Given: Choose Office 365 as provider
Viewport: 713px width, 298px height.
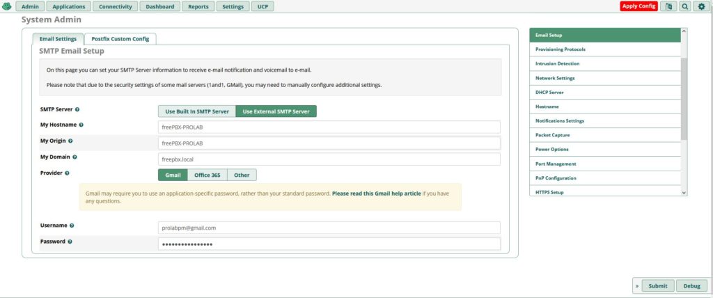Looking at the screenshot, I should [207, 175].
